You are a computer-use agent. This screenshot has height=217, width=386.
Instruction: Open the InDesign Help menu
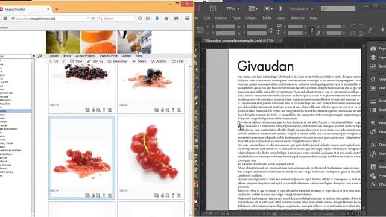coord(314,18)
